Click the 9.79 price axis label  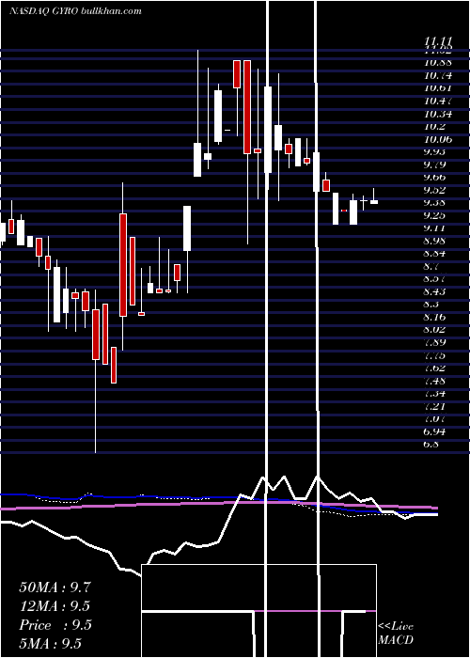[x=434, y=164]
